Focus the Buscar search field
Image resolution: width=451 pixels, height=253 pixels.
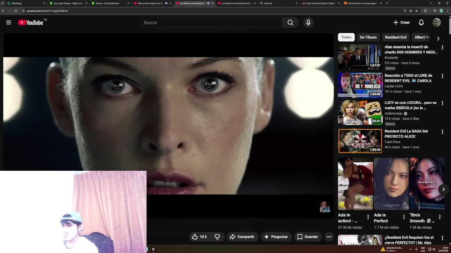[x=211, y=22]
